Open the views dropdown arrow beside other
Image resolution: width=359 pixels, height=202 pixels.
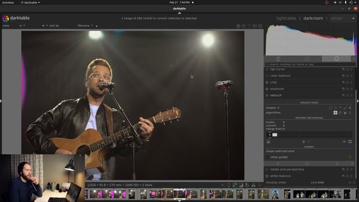[353, 19]
